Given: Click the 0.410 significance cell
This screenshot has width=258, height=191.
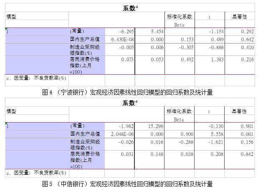Looking at the screenshot, I should click(240, 50).
